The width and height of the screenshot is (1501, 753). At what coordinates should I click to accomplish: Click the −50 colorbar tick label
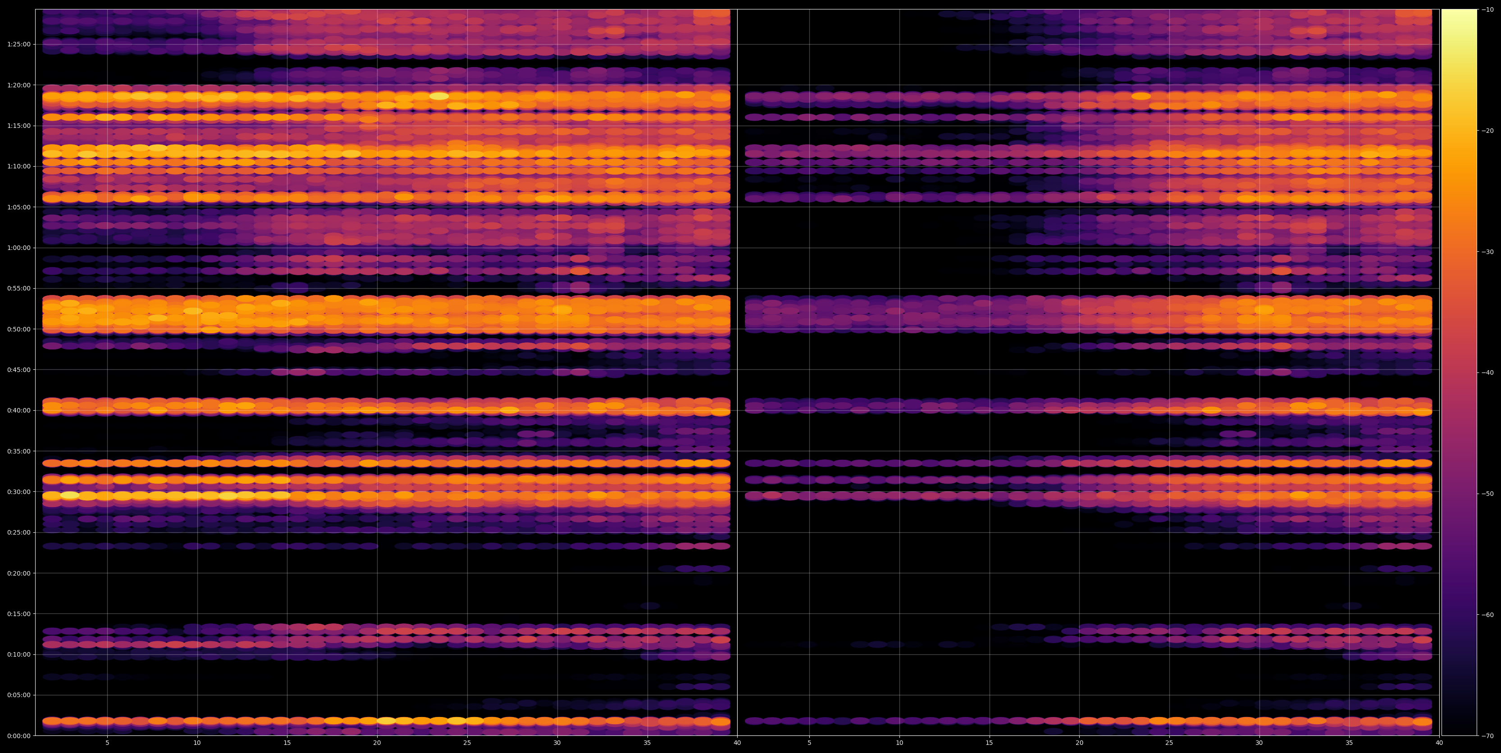pos(1487,494)
